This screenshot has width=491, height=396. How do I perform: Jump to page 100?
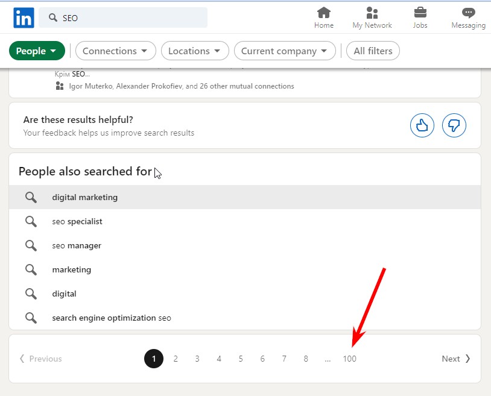[x=350, y=358]
